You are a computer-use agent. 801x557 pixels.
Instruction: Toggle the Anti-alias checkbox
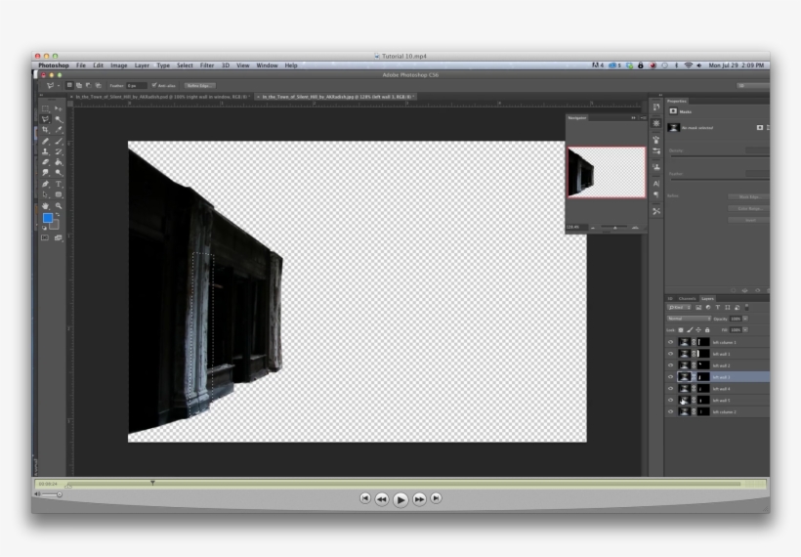(154, 85)
